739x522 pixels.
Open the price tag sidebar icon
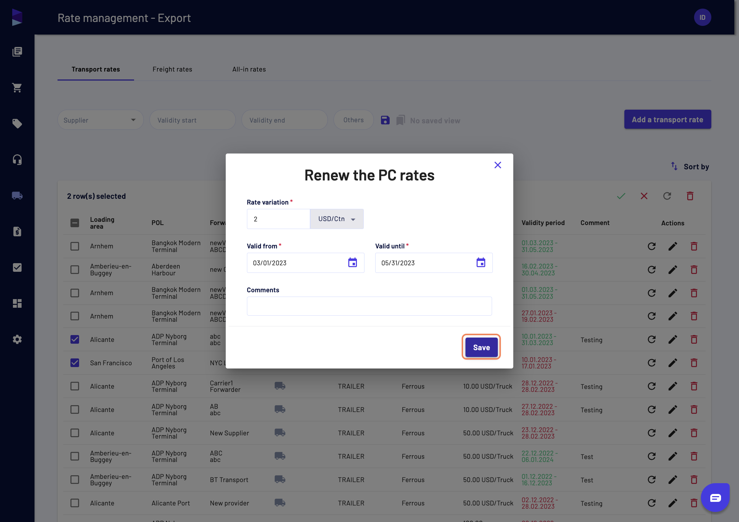[x=17, y=124]
